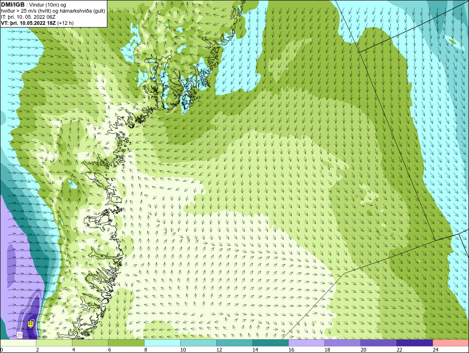The image size is (469, 353).
Task: Select the violet 20–22 m/s legend swatch
Action: pyautogui.click(x=378, y=343)
